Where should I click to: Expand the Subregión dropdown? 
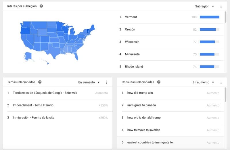click(x=204, y=6)
